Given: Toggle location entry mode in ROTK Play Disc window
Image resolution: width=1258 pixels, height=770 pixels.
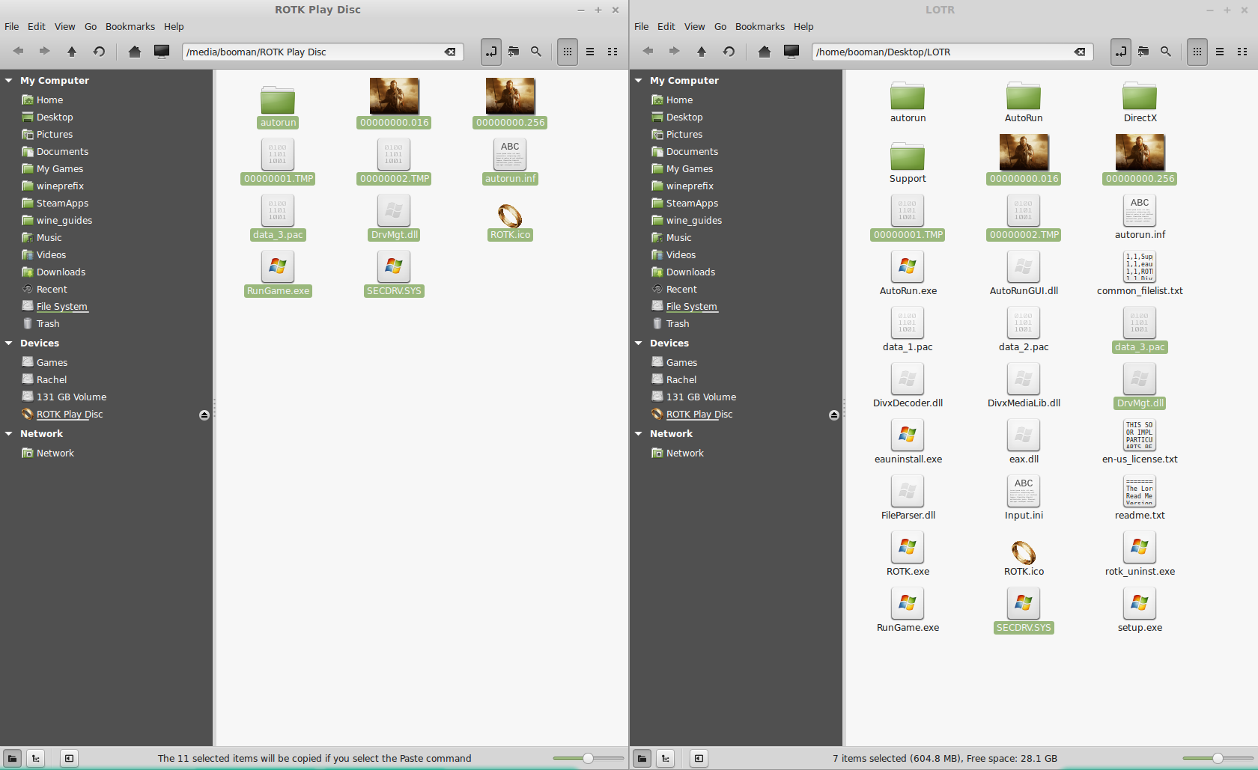Looking at the screenshot, I should click(x=491, y=52).
